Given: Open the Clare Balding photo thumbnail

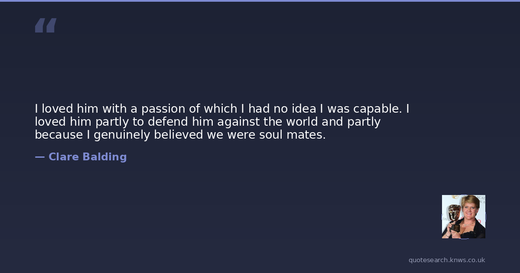Looking at the screenshot, I should pos(463,216).
